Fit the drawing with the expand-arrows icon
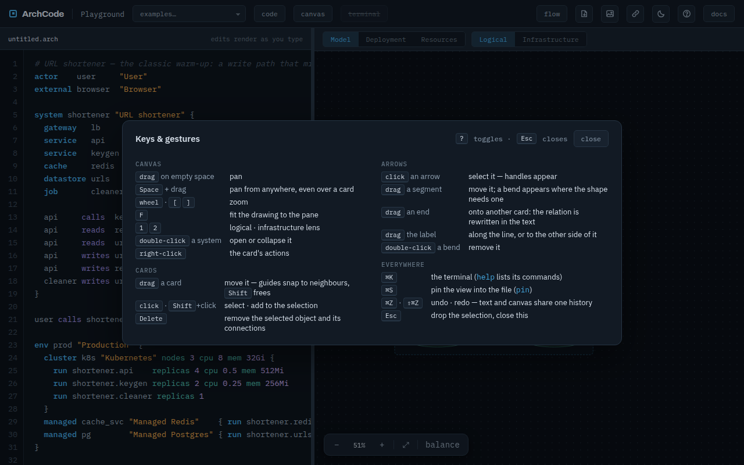 coord(406,445)
